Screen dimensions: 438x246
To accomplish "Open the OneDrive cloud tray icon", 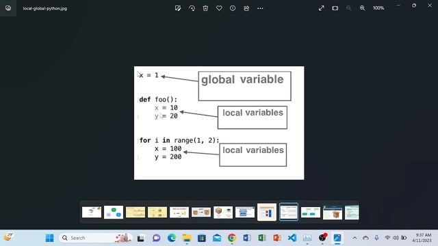I will 365,238.
